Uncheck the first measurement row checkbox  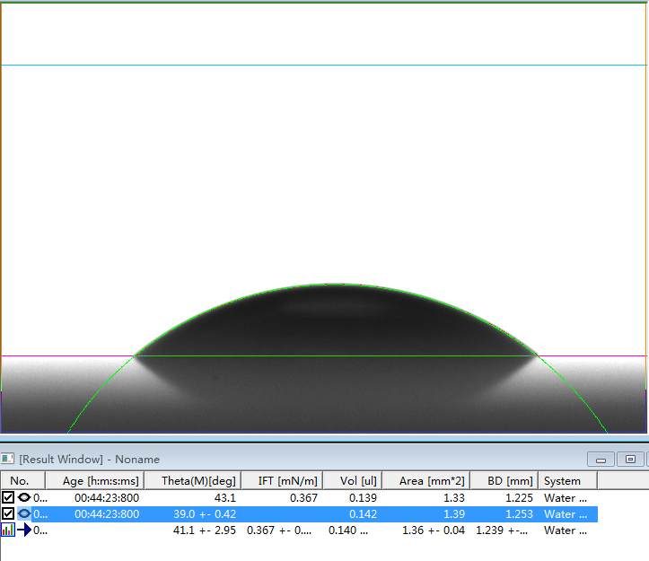[8, 497]
